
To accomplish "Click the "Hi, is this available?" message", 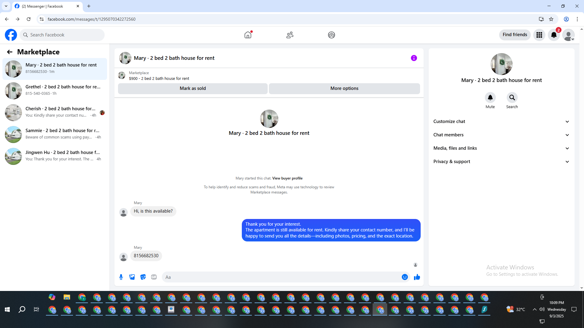I will coord(153,211).
